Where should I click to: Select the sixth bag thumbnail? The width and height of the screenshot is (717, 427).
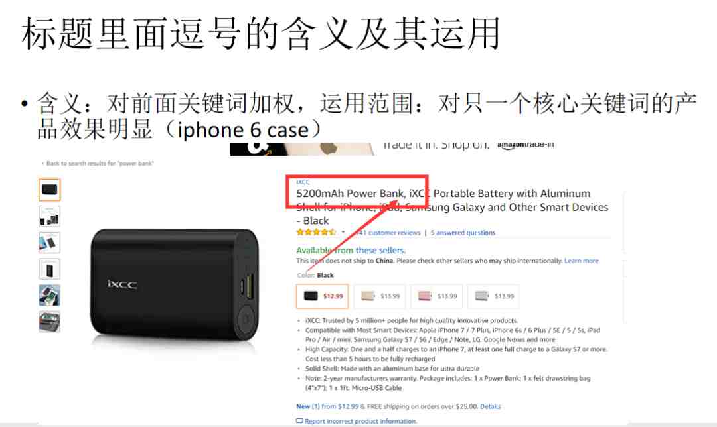49,322
